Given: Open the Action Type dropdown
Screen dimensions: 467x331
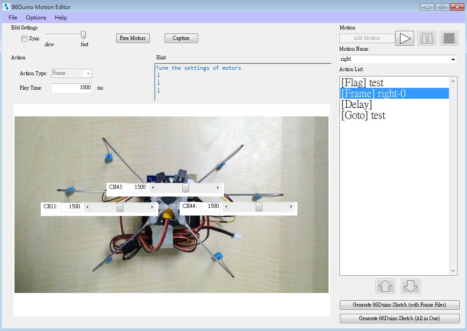Looking at the screenshot, I should point(71,73).
